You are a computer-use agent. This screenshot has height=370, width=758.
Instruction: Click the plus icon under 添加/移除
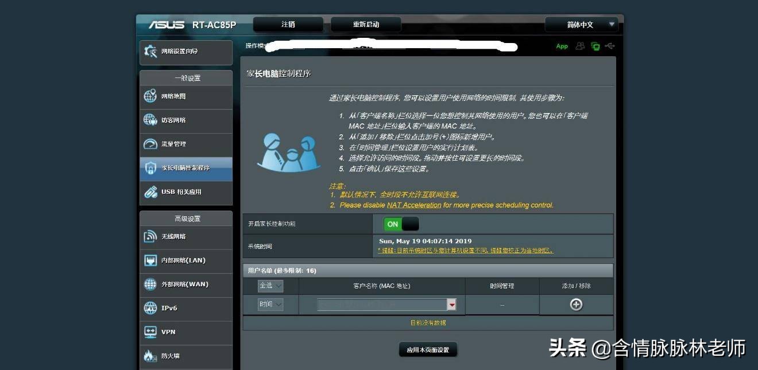(575, 305)
